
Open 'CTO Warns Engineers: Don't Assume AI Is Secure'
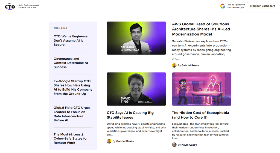[71, 40]
